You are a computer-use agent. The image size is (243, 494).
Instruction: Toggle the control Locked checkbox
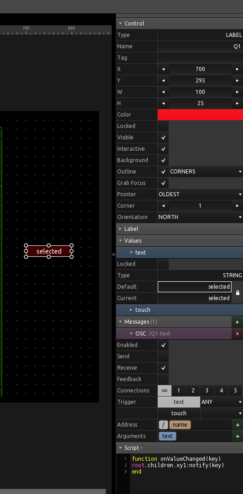coord(163,126)
